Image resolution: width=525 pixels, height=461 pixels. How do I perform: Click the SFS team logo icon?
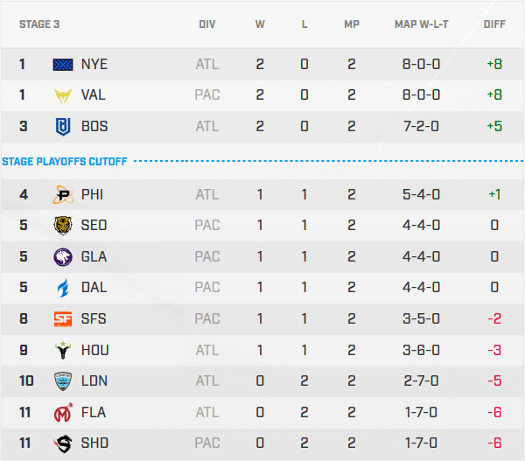64,318
